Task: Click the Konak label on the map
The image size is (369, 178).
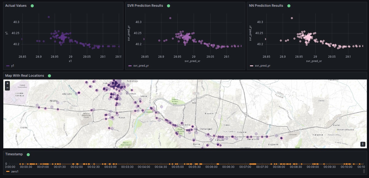Action: click(122, 118)
